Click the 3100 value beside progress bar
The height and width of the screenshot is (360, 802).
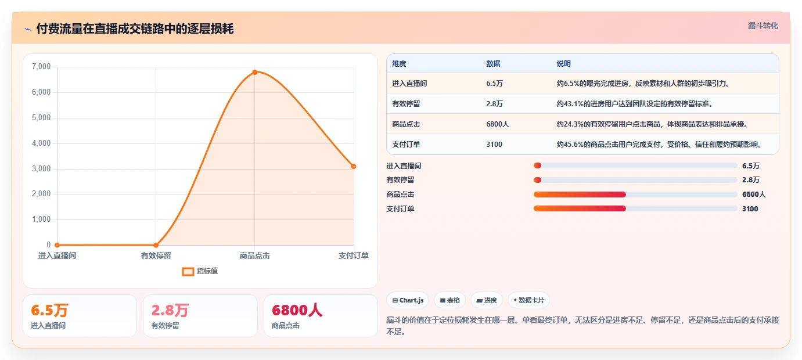pyautogui.click(x=750, y=209)
